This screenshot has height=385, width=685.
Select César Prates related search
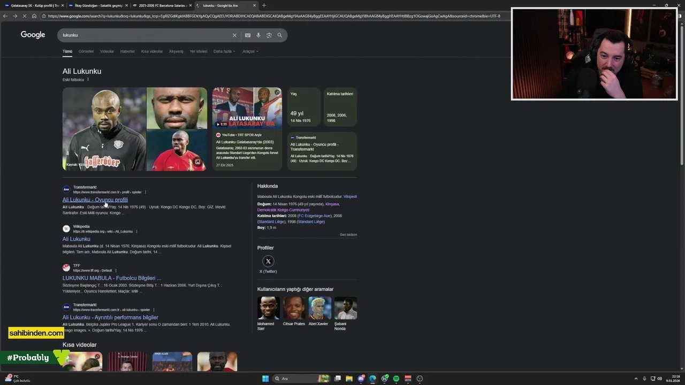click(x=294, y=312)
